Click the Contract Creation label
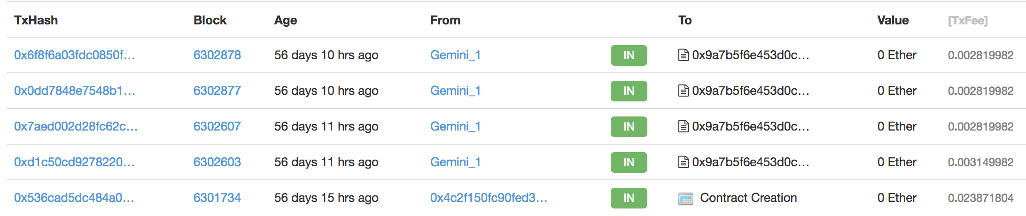 (748, 198)
